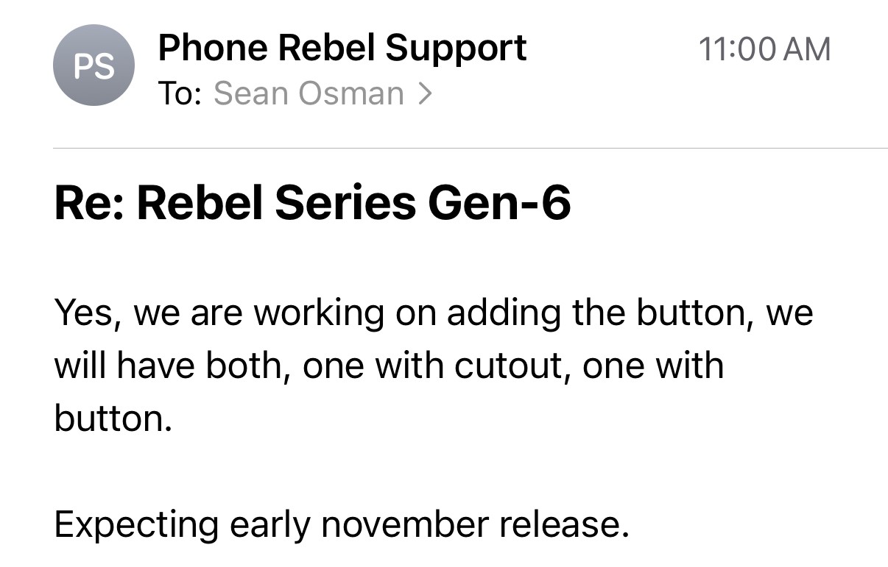Click the subject line Re: Rebel Series Gen-6

tap(312, 202)
